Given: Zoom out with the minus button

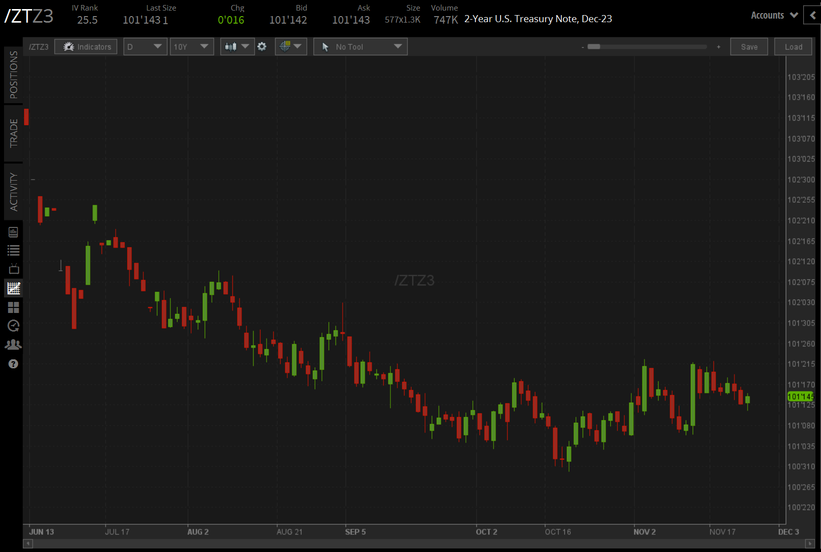Looking at the screenshot, I should coord(583,47).
